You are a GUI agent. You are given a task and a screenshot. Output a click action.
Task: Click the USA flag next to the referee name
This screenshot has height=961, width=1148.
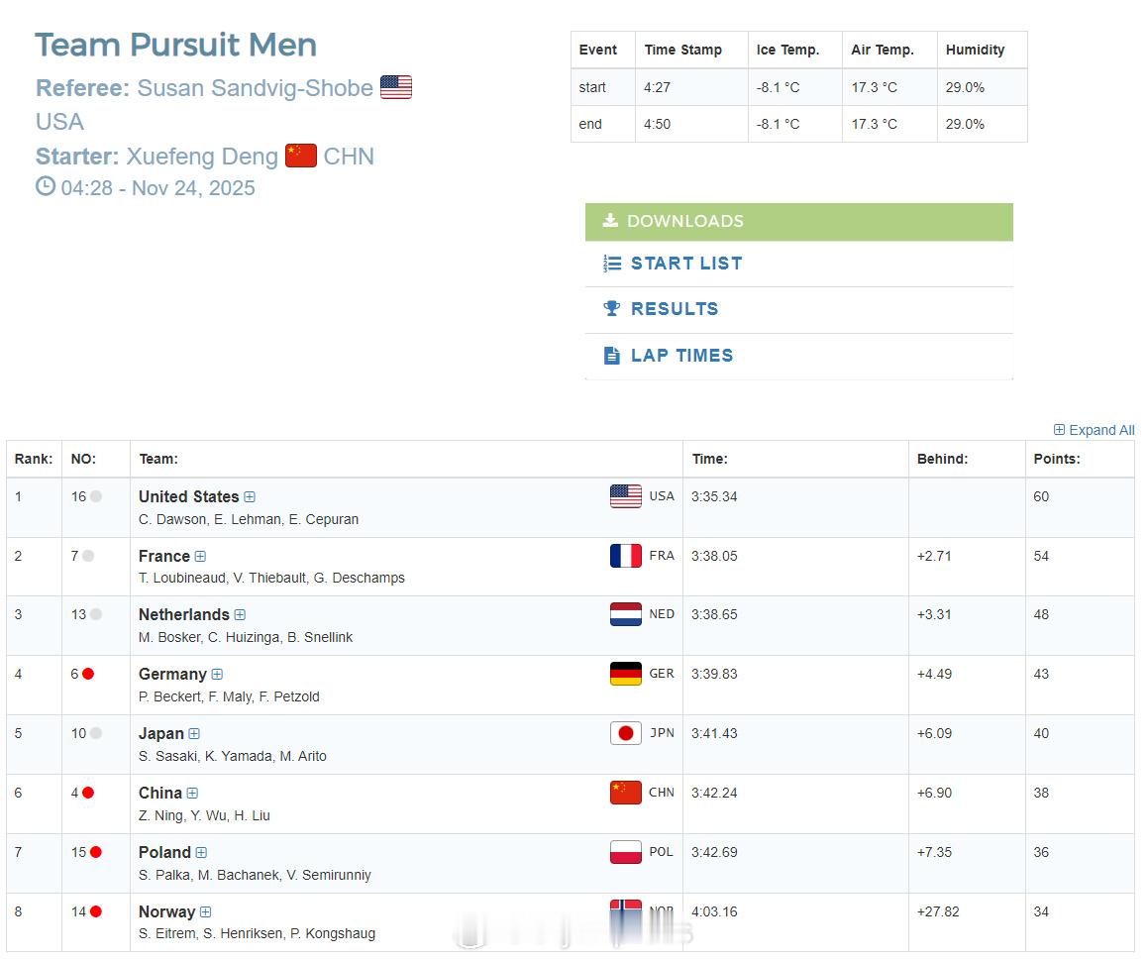click(396, 87)
